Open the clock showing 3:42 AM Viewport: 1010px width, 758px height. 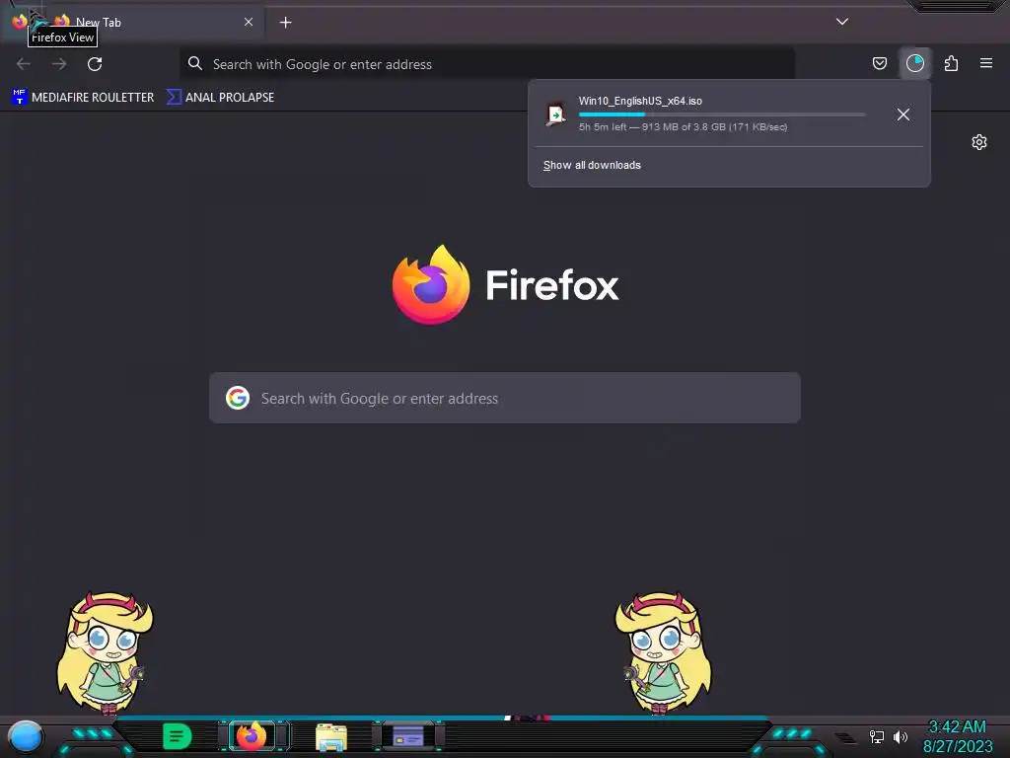click(x=958, y=736)
